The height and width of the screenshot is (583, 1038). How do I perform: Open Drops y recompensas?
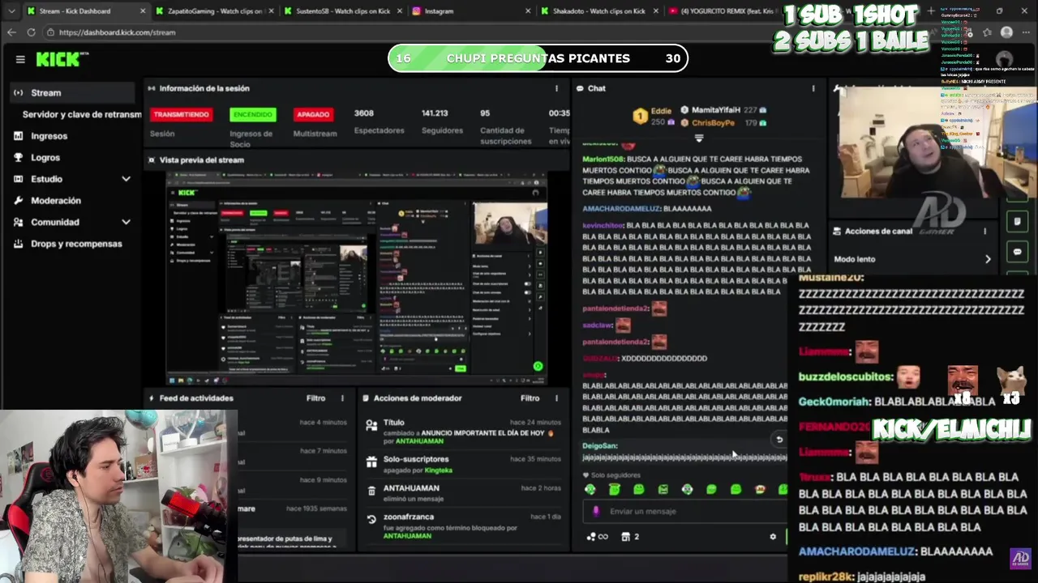pos(76,244)
